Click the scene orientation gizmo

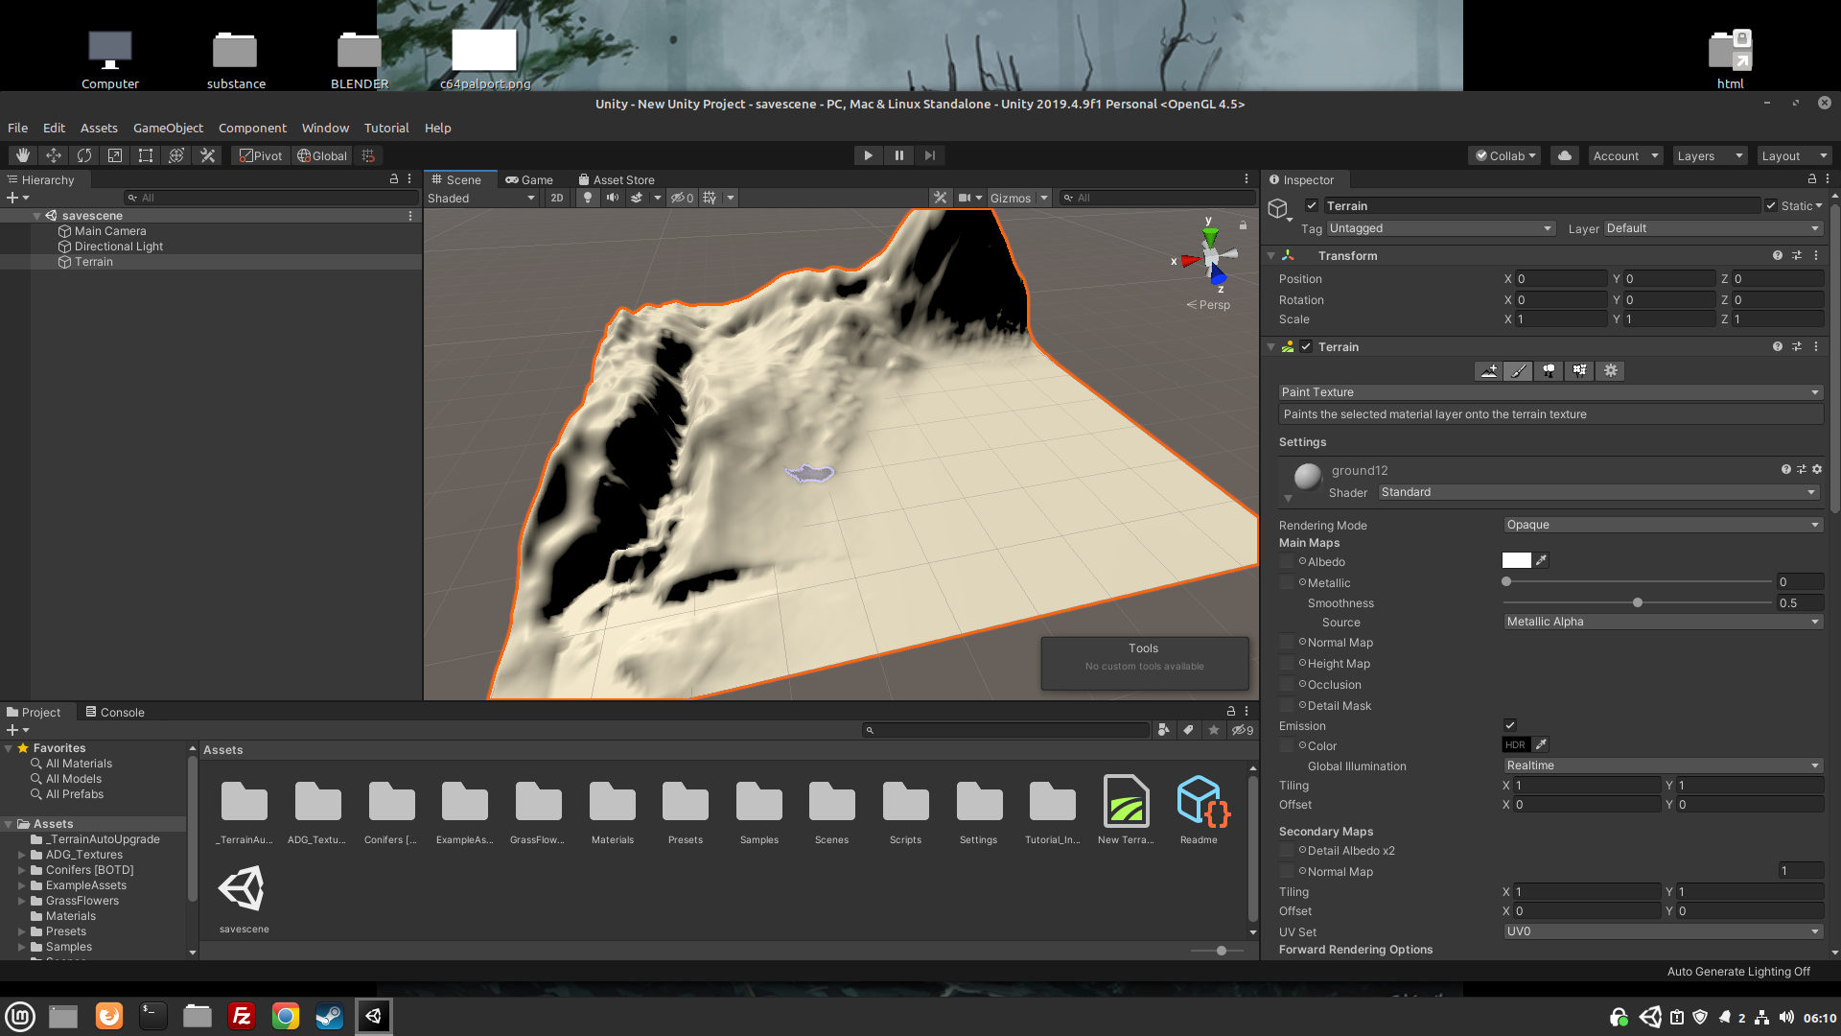[1210, 255]
